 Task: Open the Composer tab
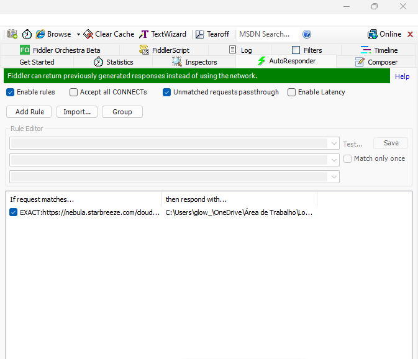(376, 62)
